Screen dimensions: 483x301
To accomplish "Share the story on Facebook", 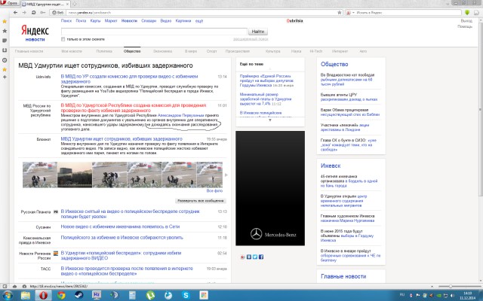I will pyautogui.click(x=261, y=257).
